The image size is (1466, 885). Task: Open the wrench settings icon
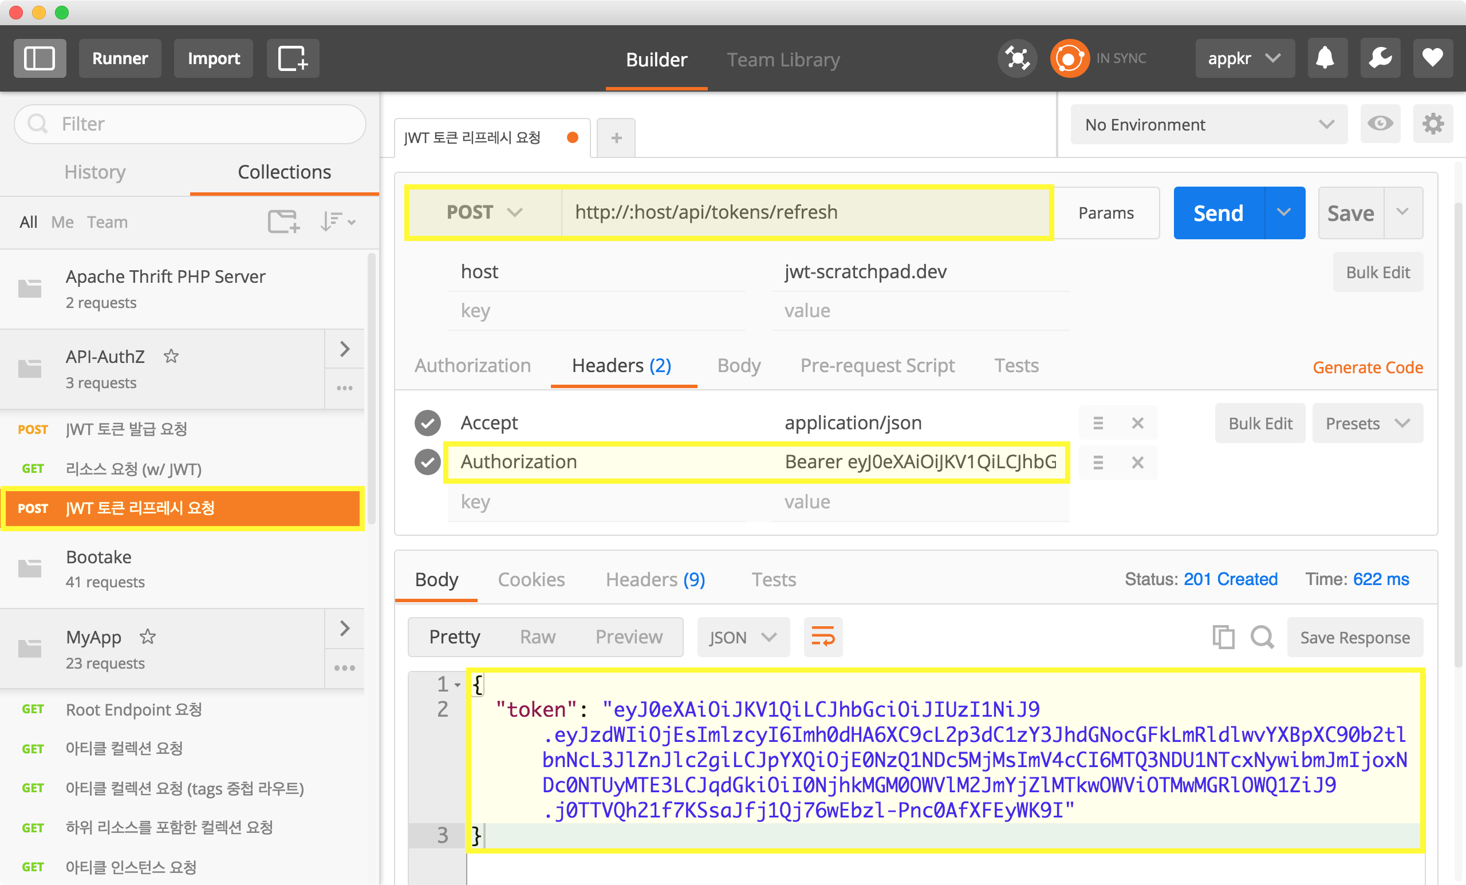pyautogui.click(x=1380, y=58)
